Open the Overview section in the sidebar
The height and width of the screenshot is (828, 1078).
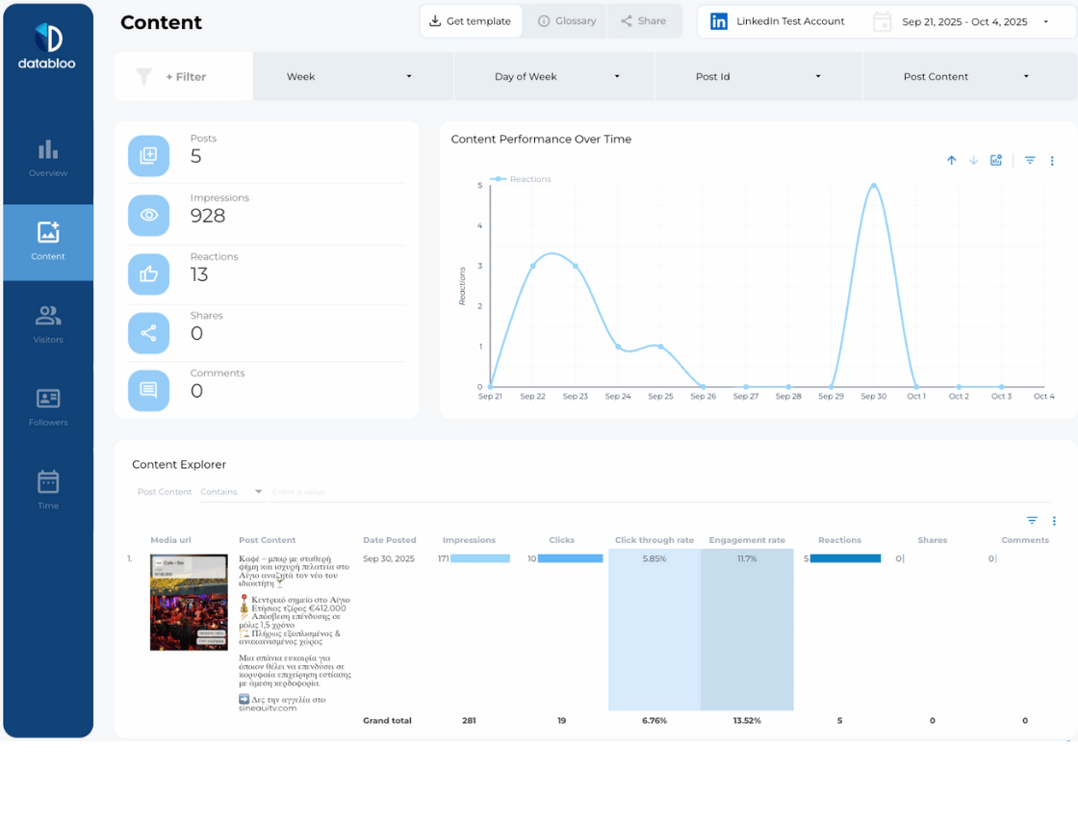tap(47, 159)
